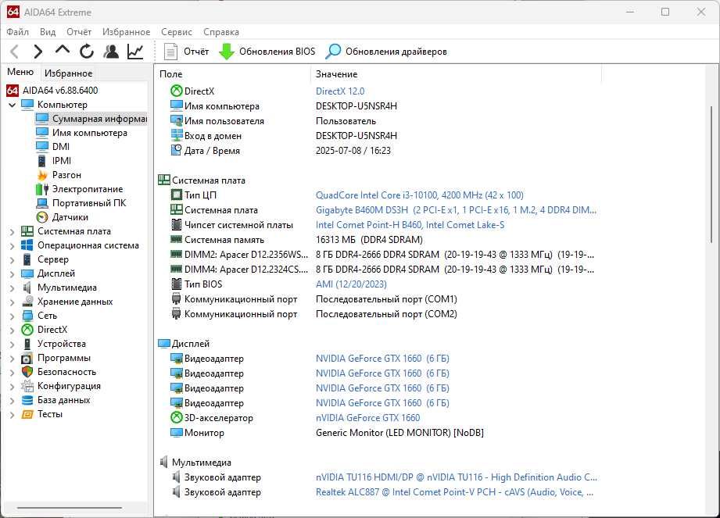The width and height of the screenshot is (720, 518).
Task: Open the graph chart icon in toolbar
Action: pyautogui.click(x=135, y=52)
